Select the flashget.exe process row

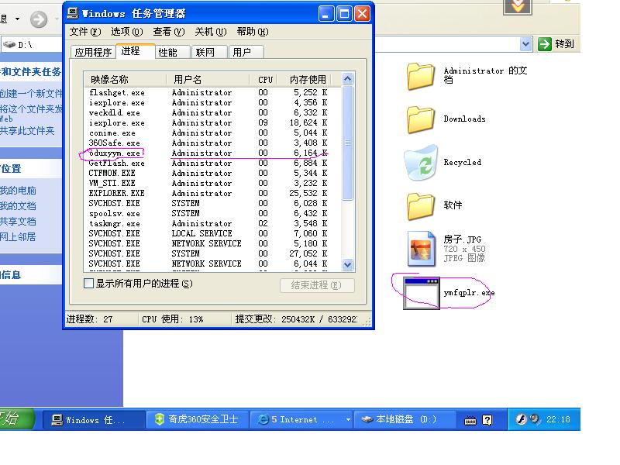pos(212,92)
